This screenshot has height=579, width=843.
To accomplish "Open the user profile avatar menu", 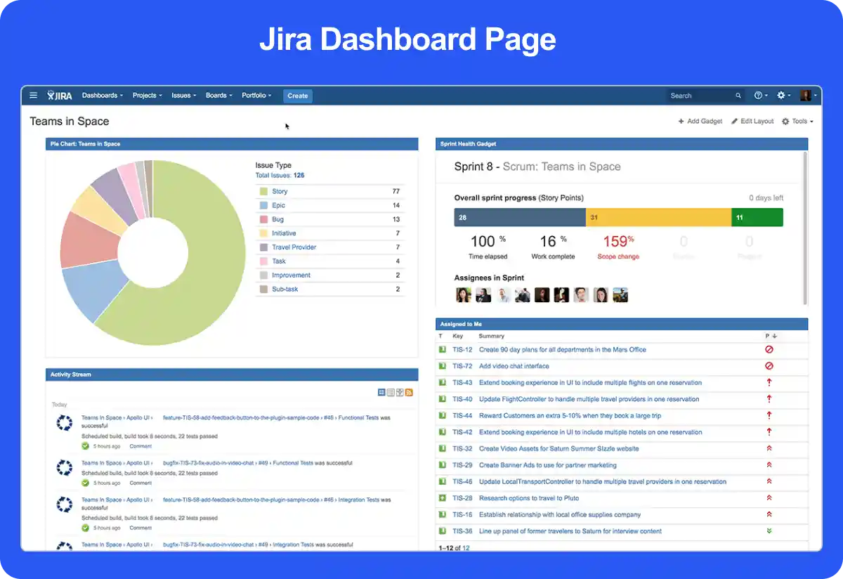I will pos(809,96).
